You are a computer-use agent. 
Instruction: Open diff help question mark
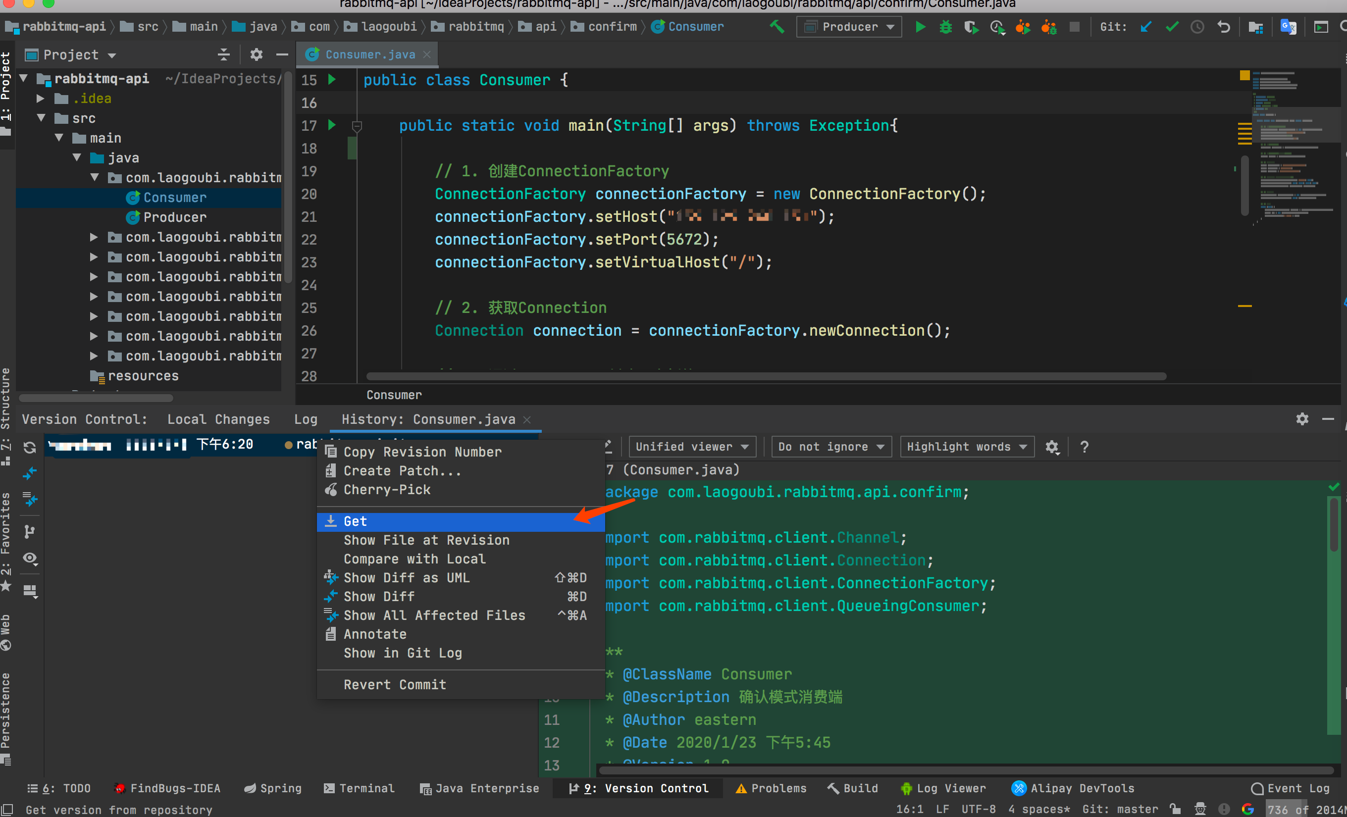pyautogui.click(x=1084, y=447)
